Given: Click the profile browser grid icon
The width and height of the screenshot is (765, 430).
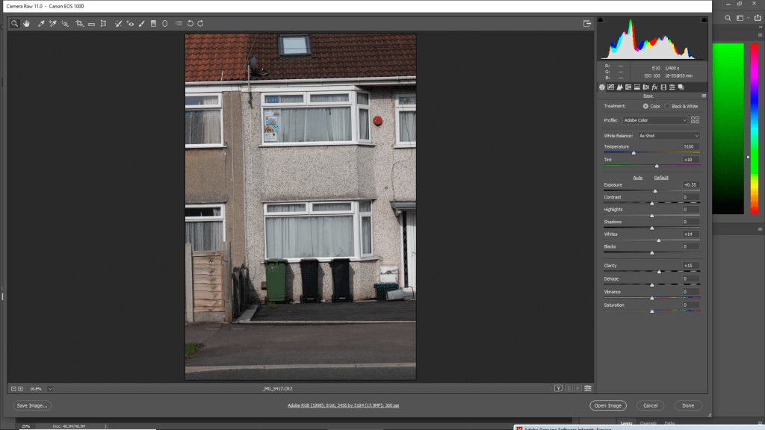Looking at the screenshot, I should 696,120.
